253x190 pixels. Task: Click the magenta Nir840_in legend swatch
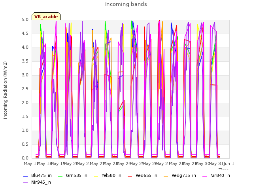coord(205,176)
